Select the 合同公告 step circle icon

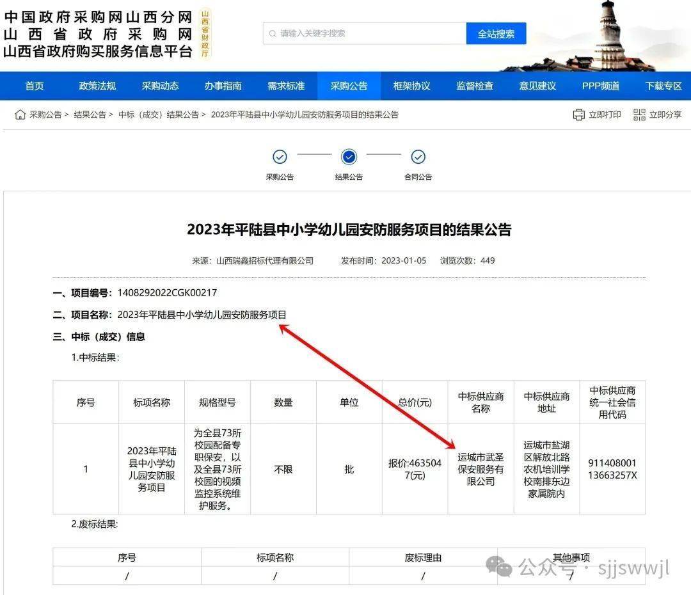(x=418, y=157)
